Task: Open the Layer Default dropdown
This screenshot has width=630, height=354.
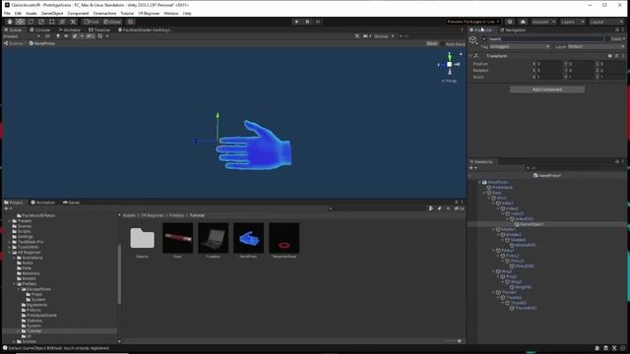Action: (x=596, y=46)
